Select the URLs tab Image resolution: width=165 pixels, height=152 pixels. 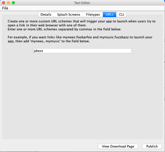tap(109, 15)
